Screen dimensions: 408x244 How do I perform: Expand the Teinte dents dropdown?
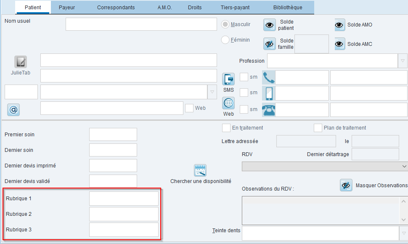point(403,233)
